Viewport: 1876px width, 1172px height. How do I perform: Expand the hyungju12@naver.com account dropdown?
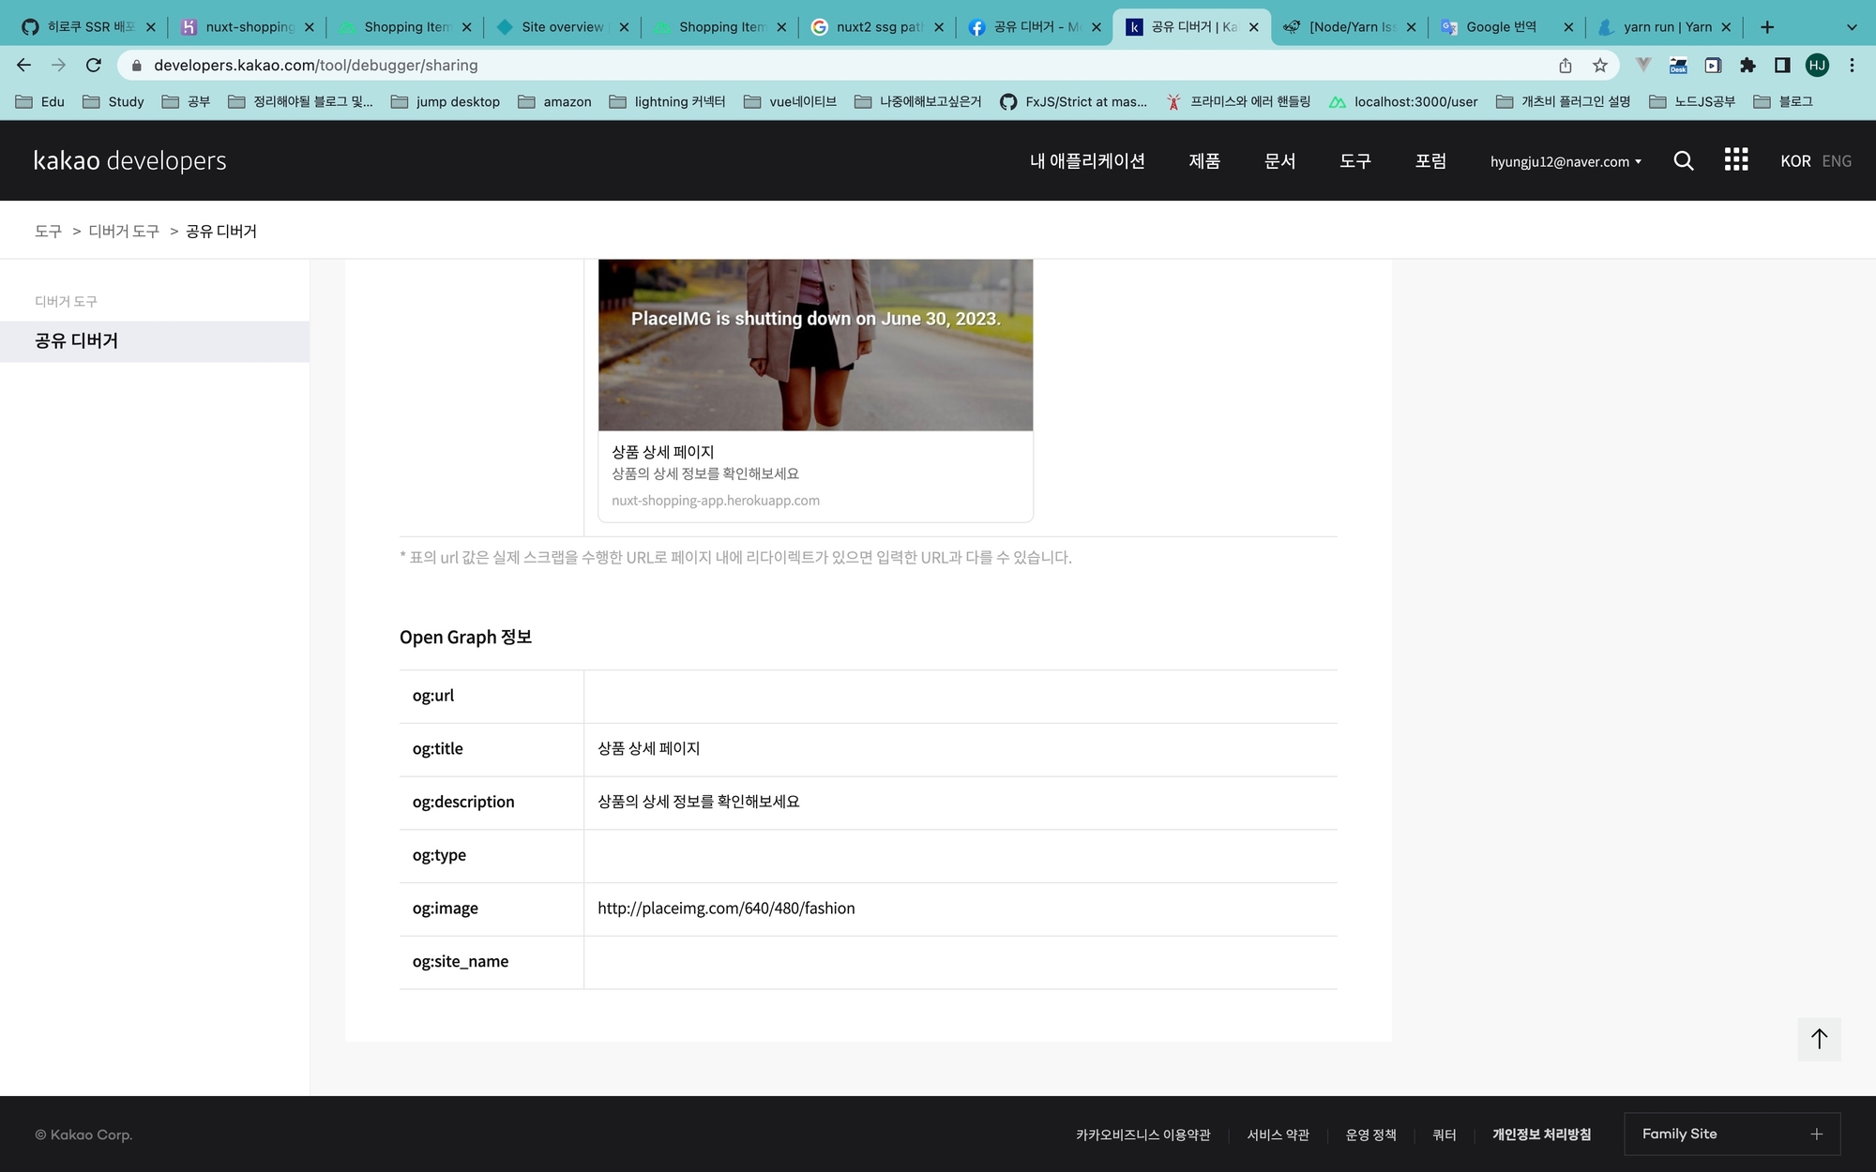1566,161
